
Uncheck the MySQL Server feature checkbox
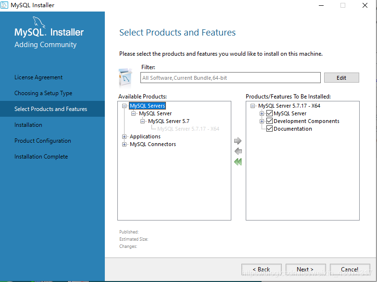[x=269, y=113]
